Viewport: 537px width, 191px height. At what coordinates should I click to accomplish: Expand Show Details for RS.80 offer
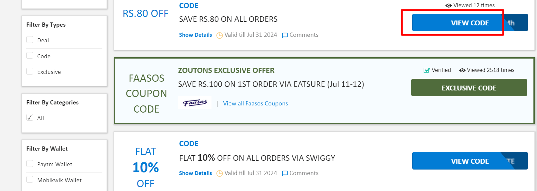pyautogui.click(x=195, y=35)
